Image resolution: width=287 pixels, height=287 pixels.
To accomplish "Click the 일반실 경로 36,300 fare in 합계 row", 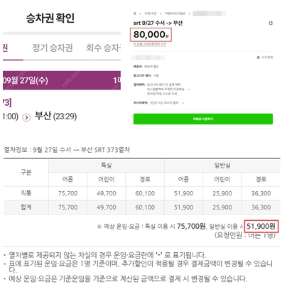I will 261,207.
